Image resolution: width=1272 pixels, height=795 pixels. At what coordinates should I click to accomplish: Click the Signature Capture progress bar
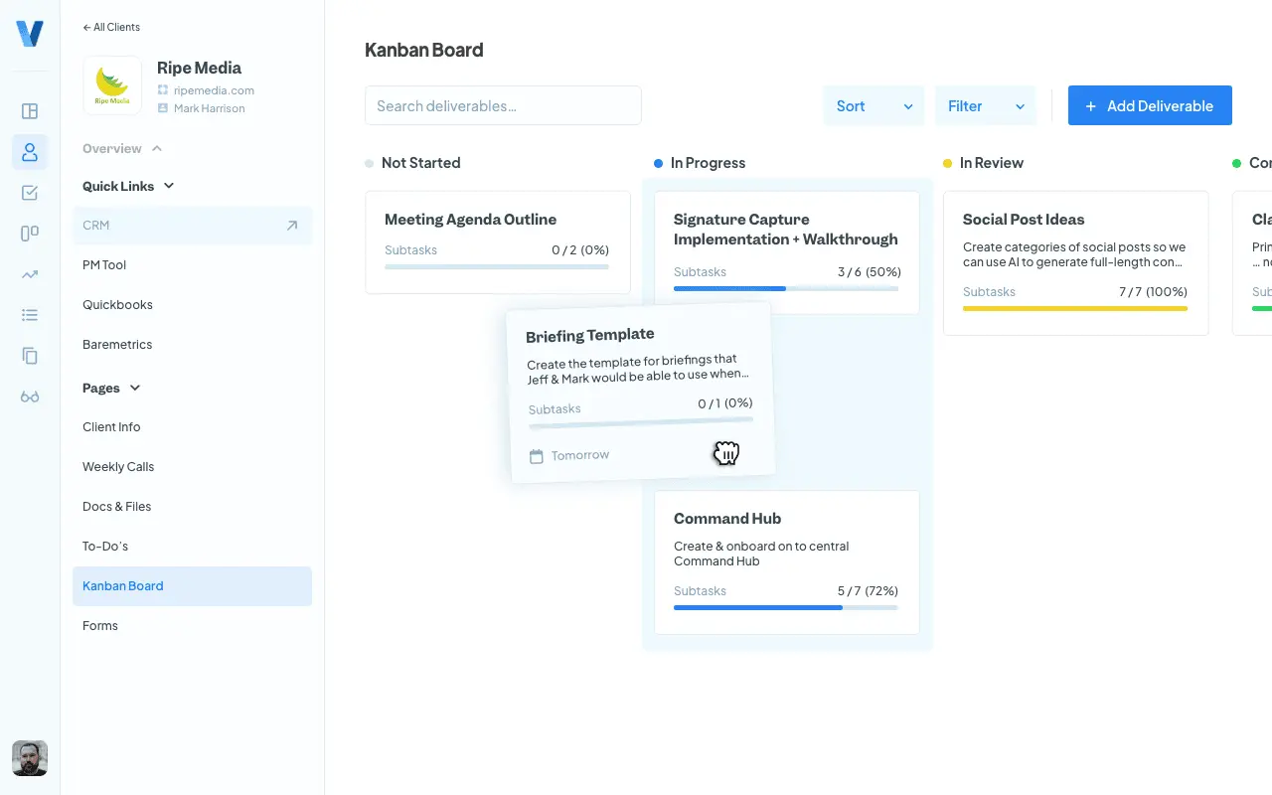click(786, 288)
